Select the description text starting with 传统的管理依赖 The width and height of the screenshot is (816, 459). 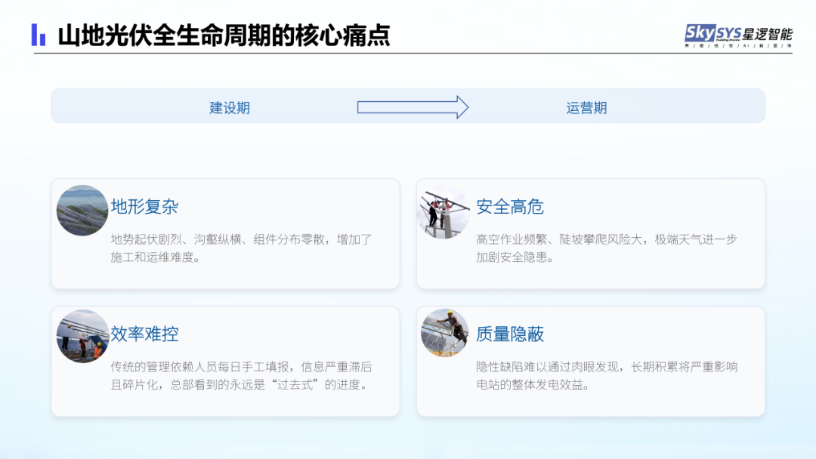point(241,375)
